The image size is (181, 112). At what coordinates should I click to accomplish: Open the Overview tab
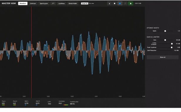tap(33, 4)
